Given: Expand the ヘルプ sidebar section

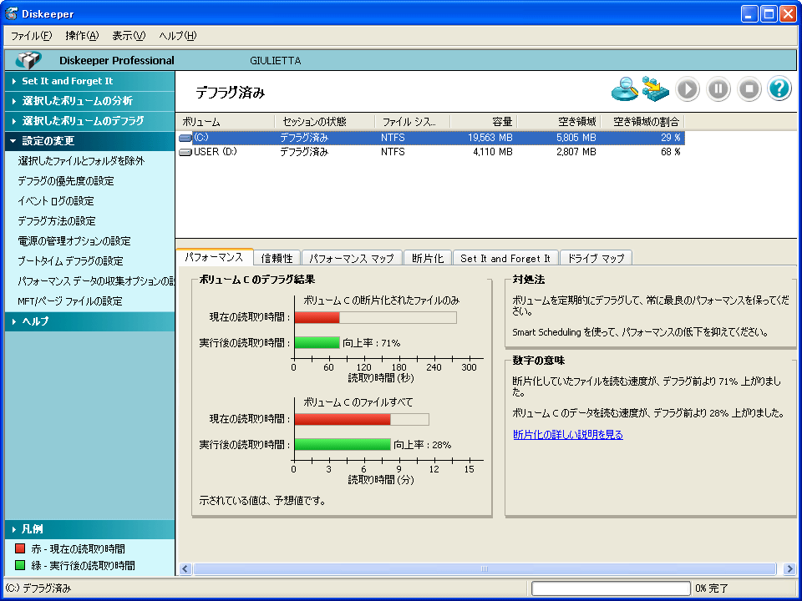Looking at the screenshot, I should coord(89,321).
